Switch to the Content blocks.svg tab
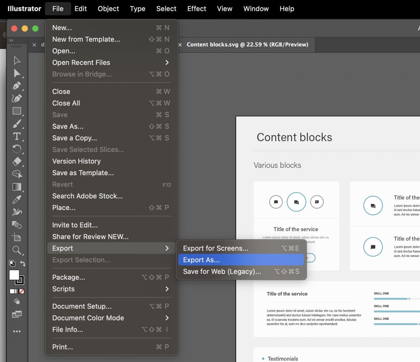 click(247, 44)
